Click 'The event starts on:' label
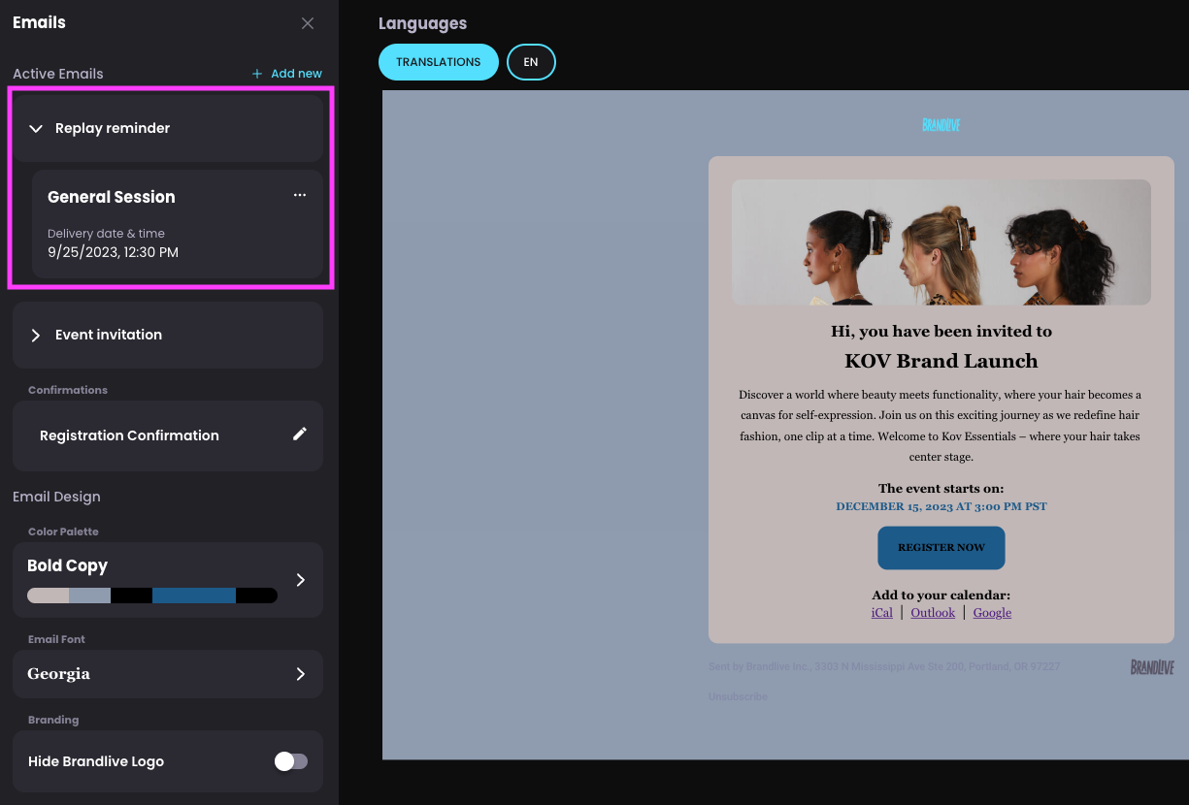The height and width of the screenshot is (805, 1189). click(941, 489)
